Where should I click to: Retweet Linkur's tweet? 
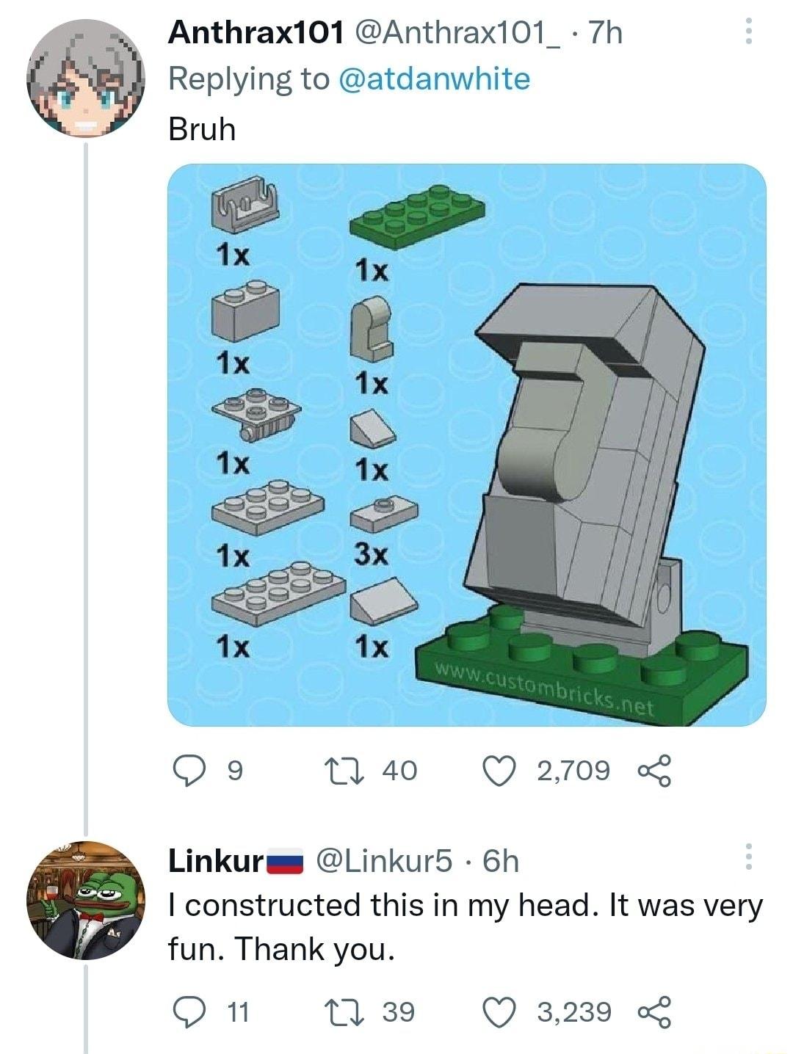coord(362,1011)
